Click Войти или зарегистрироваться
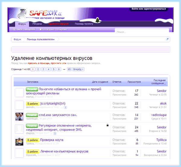Screen dimensions: 181x167 click(149, 9)
